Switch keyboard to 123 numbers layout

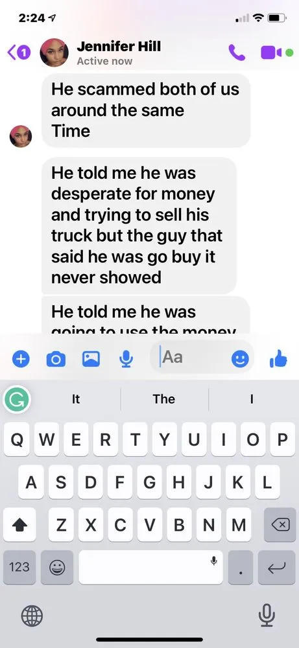pyautogui.click(x=19, y=567)
